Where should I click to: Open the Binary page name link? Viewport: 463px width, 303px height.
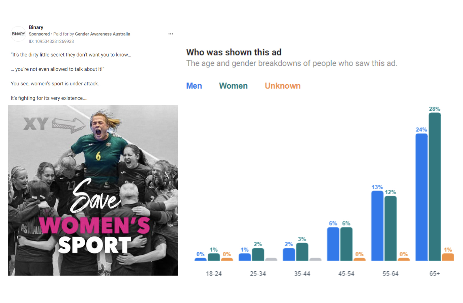36,27
